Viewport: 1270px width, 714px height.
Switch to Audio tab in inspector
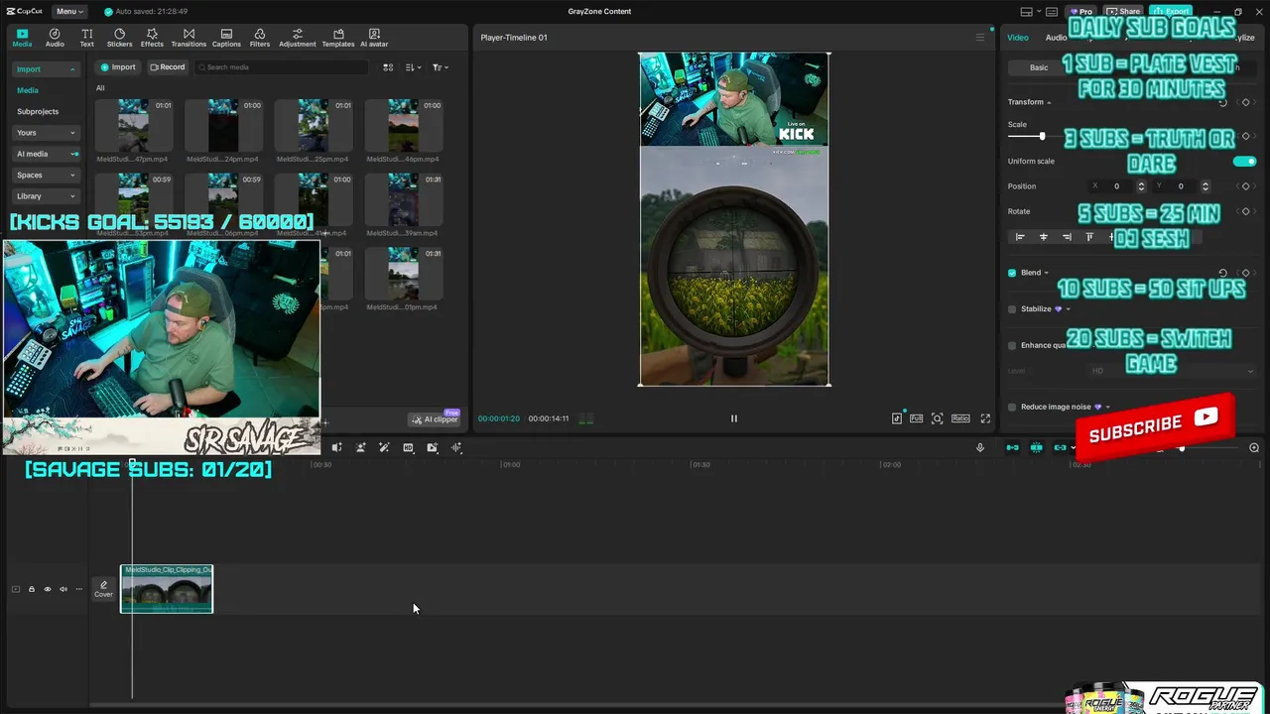tap(1054, 38)
